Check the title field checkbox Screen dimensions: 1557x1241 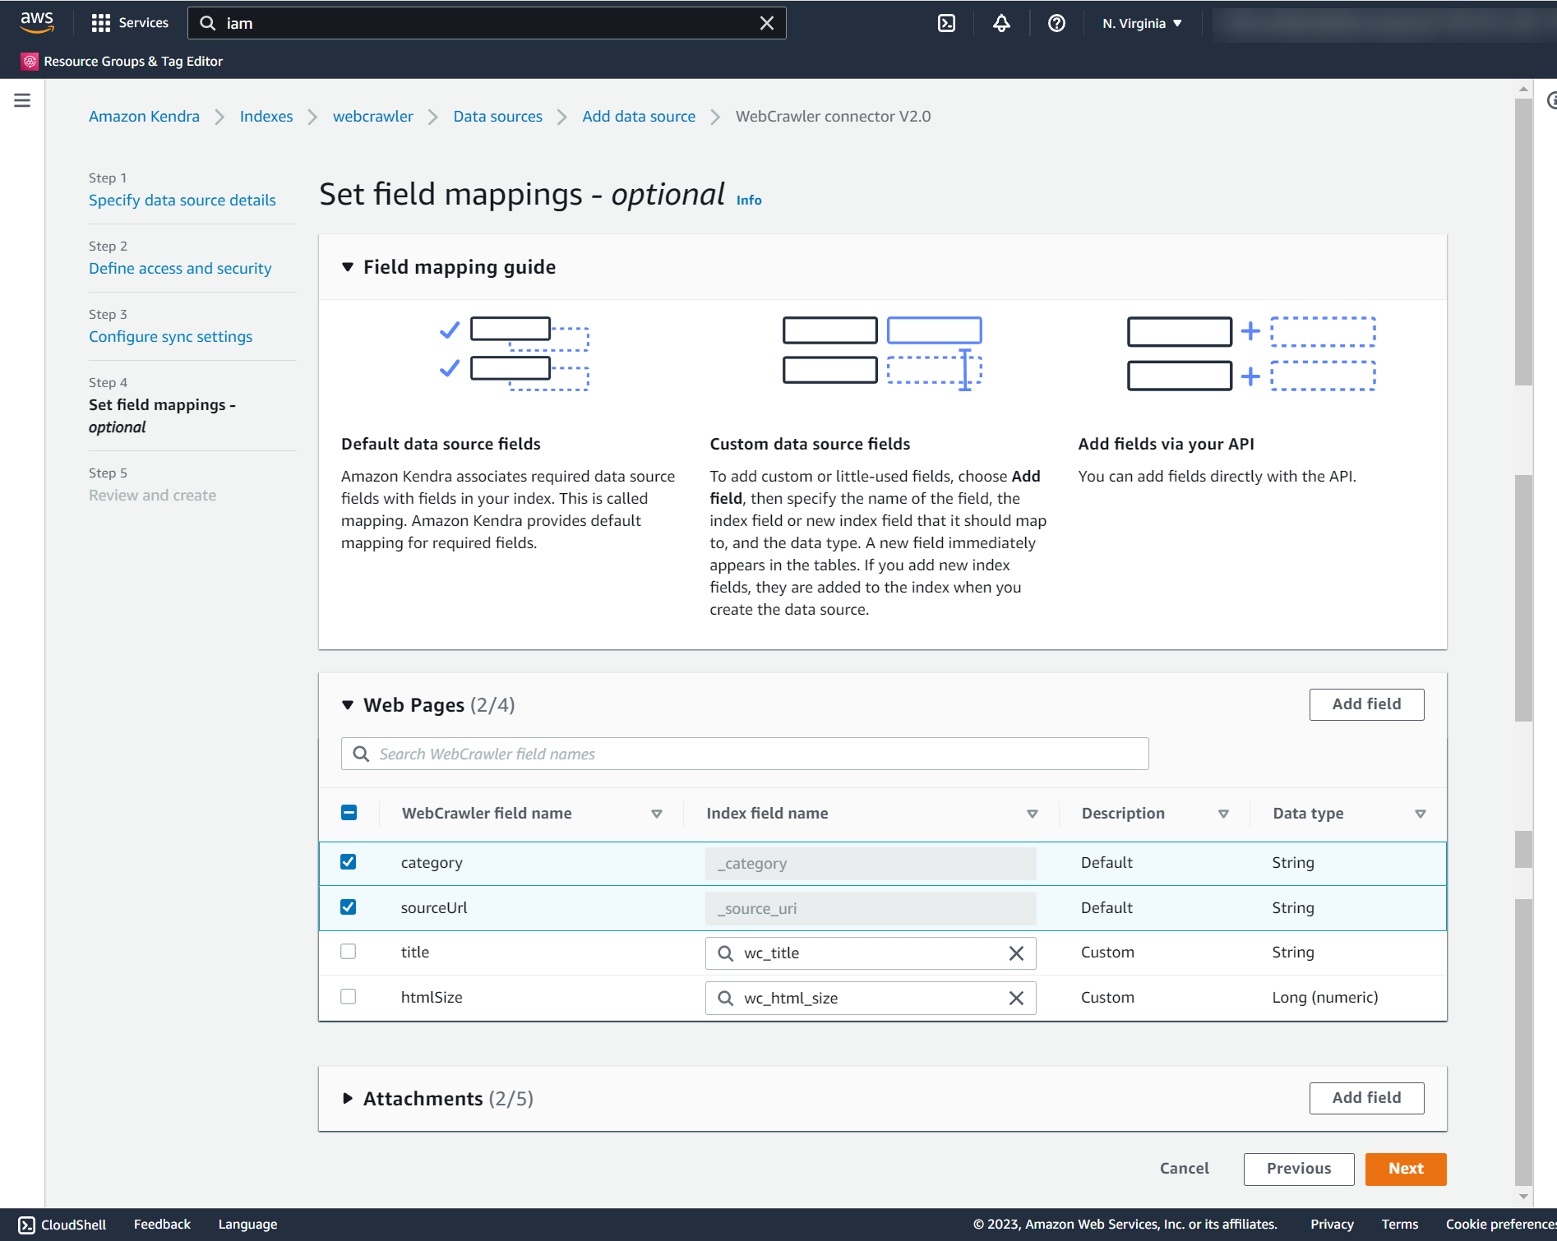click(349, 952)
